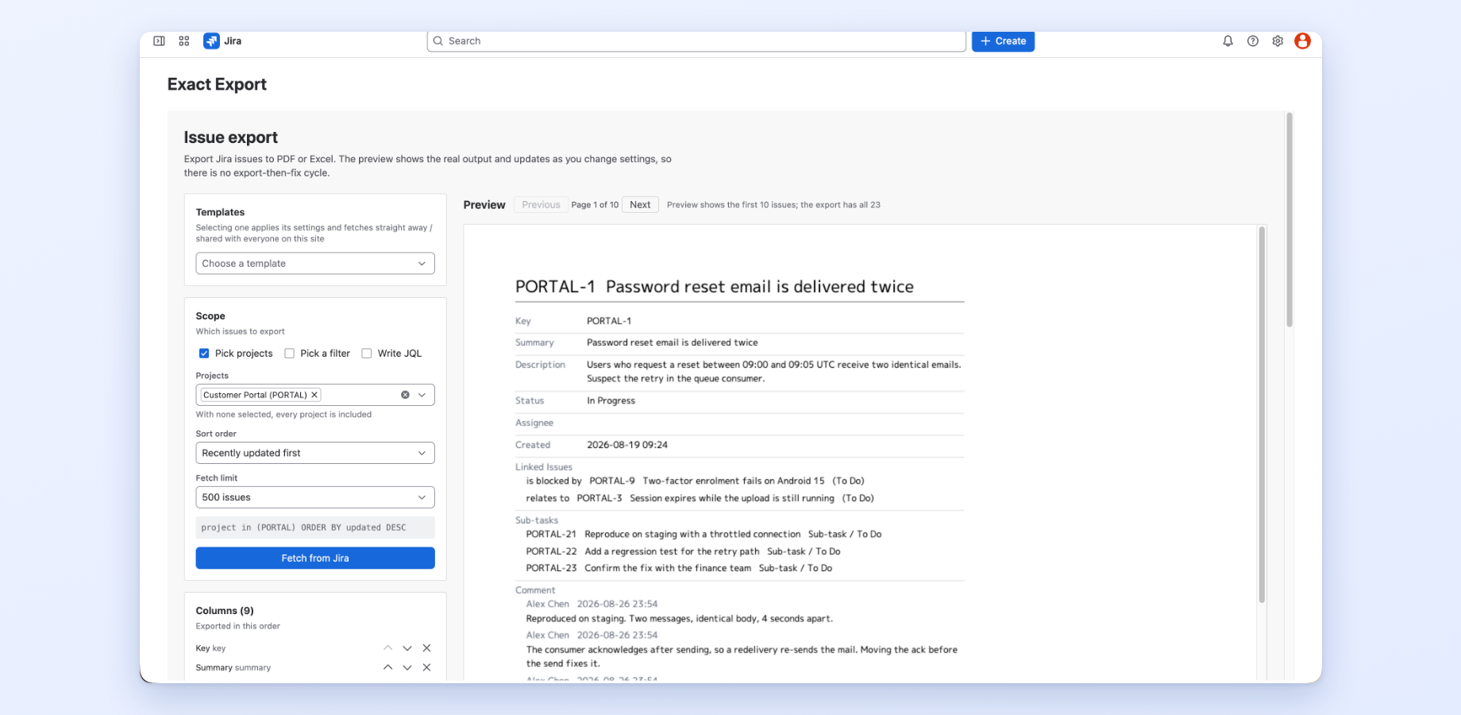Open the notifications bell
The height and width of the screenshot is (715, 1461).
[1228, 41]
